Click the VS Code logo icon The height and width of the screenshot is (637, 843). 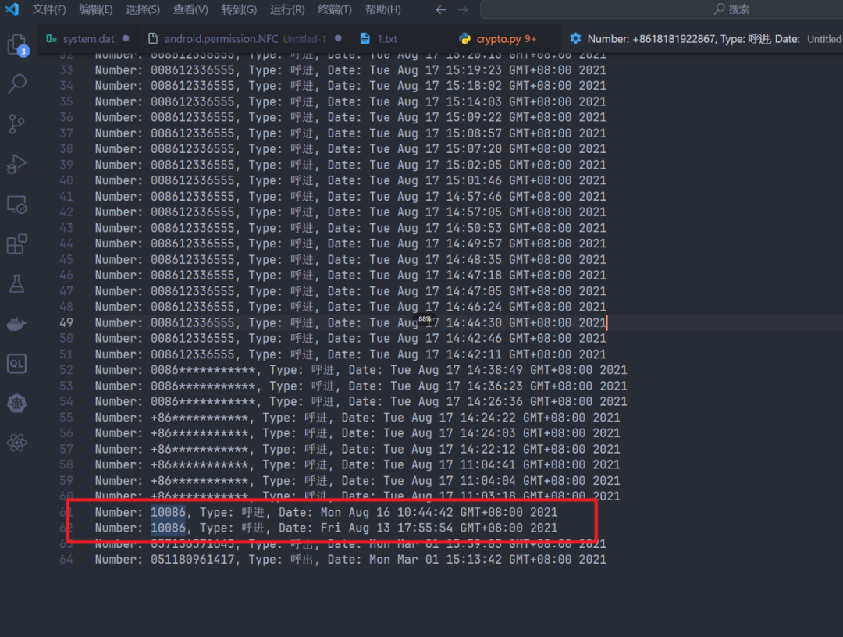[12, 9]
